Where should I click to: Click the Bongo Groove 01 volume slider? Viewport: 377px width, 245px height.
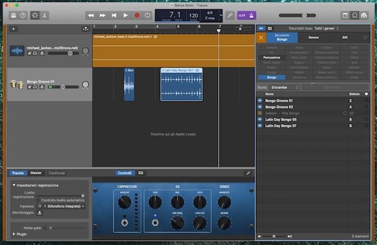[64, 87]
